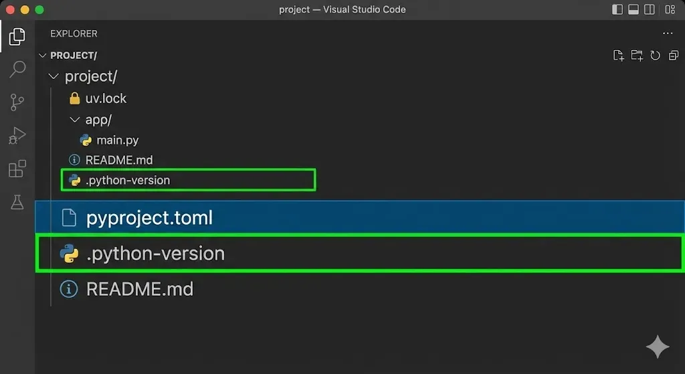Open the Customize Layout control

tap(670, 9)
